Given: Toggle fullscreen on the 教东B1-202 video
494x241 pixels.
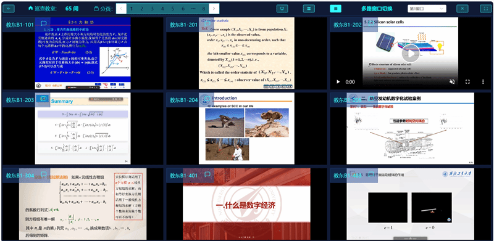Looking at the screenshot, I should coord(467,82).
